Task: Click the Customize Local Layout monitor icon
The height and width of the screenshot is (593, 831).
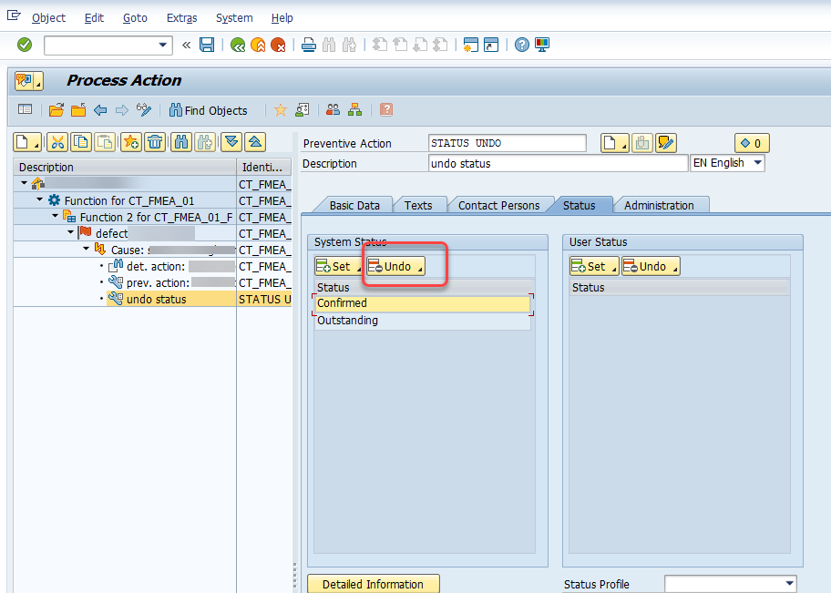Action: pyautogui.click(x=541, y=45)
